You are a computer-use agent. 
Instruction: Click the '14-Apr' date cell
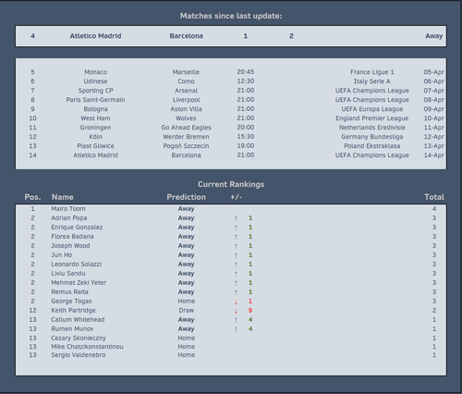click(x=433, y=155)
